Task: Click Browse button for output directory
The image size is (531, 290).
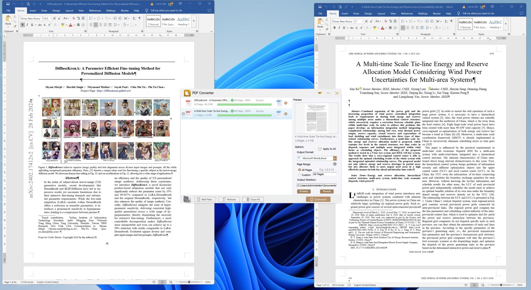Action: (304, 191)
